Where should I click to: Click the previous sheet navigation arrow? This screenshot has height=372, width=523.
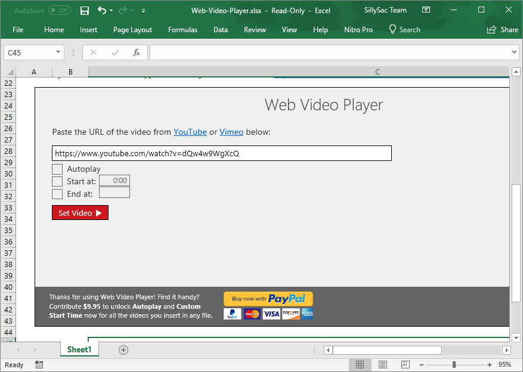[x=18, y=350]
